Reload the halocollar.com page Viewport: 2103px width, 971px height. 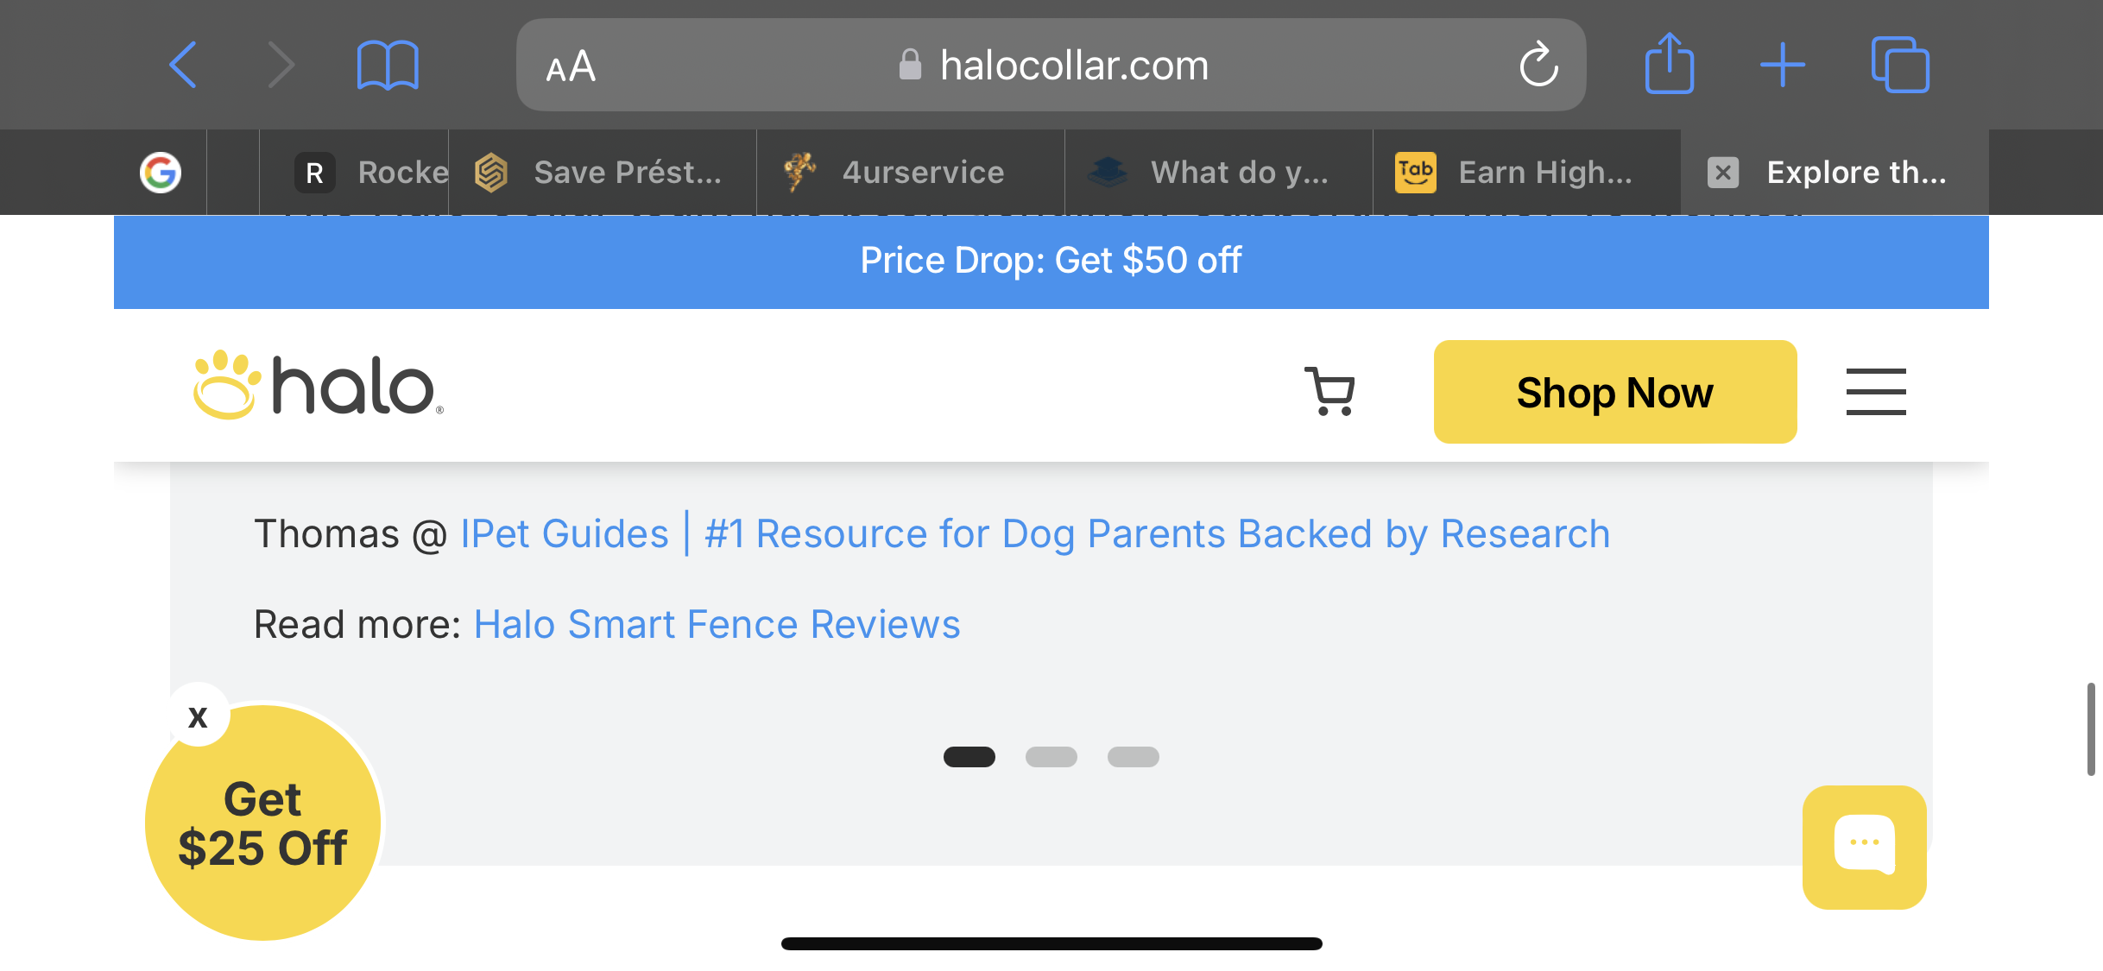[x=1538, y=65]
